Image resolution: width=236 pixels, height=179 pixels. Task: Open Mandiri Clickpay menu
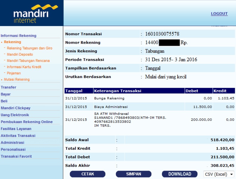coord(16,108)
